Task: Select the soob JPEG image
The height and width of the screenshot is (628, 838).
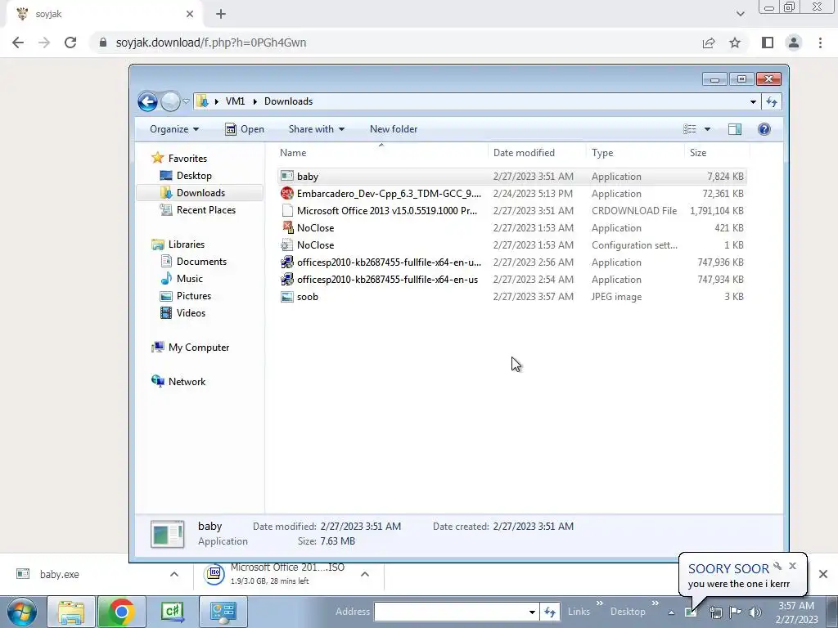Action: (511, 296)
